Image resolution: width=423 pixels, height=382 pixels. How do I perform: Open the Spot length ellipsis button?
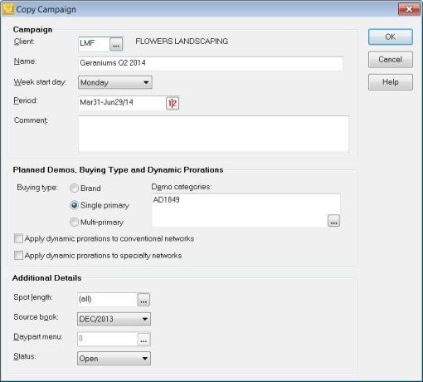tap(143, 300)
